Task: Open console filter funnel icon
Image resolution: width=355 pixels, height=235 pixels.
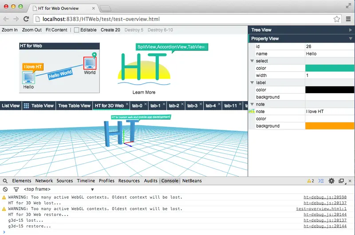Action: coord(16,189)
